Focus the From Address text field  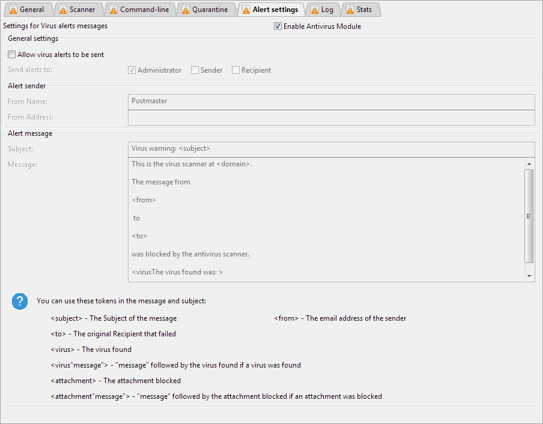click(x=331, y=118)
